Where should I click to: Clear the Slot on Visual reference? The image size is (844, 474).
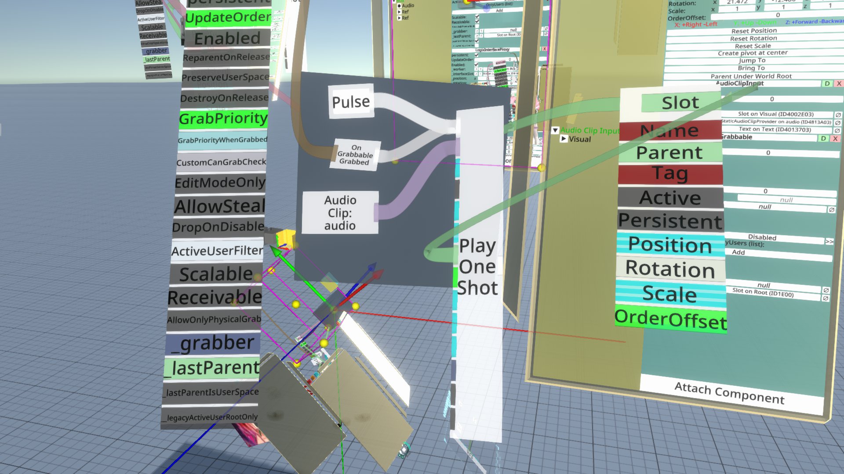click(838, 115)
